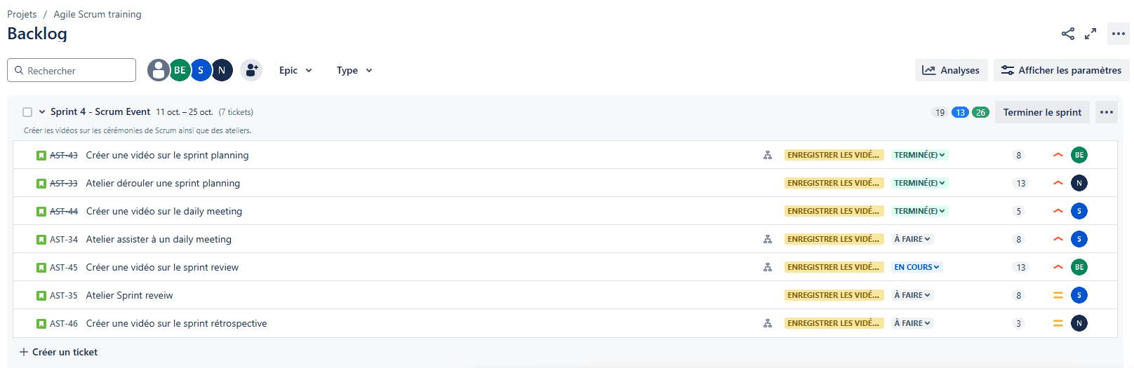Open the sprint's three-dot actions menu
This screenshot has width=1134, height=368.
(x=1107, y=112)
